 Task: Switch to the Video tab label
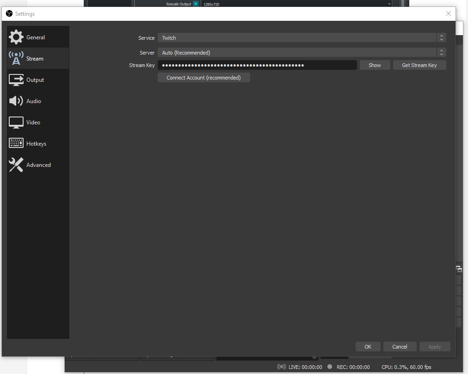[33, 123]
